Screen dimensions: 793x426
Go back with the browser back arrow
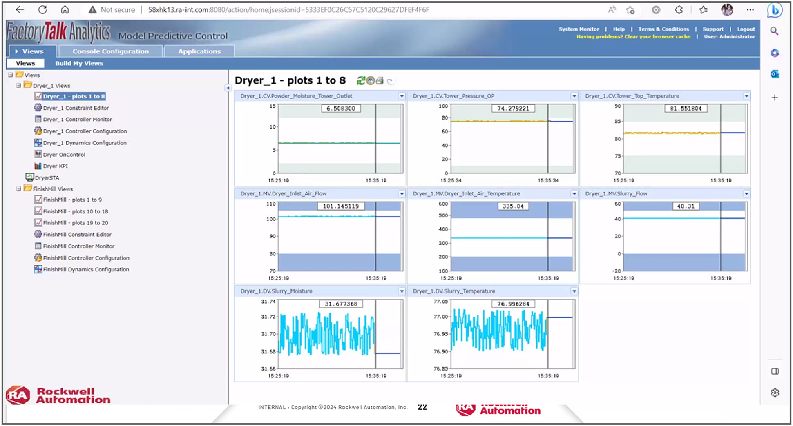coord(20,10)
